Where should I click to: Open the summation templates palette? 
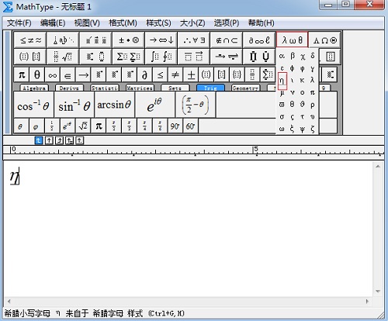pyautogui.click(x=129, y=57)
